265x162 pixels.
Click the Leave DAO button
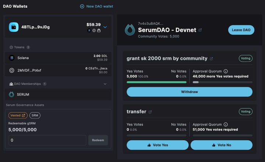(241, 30)
